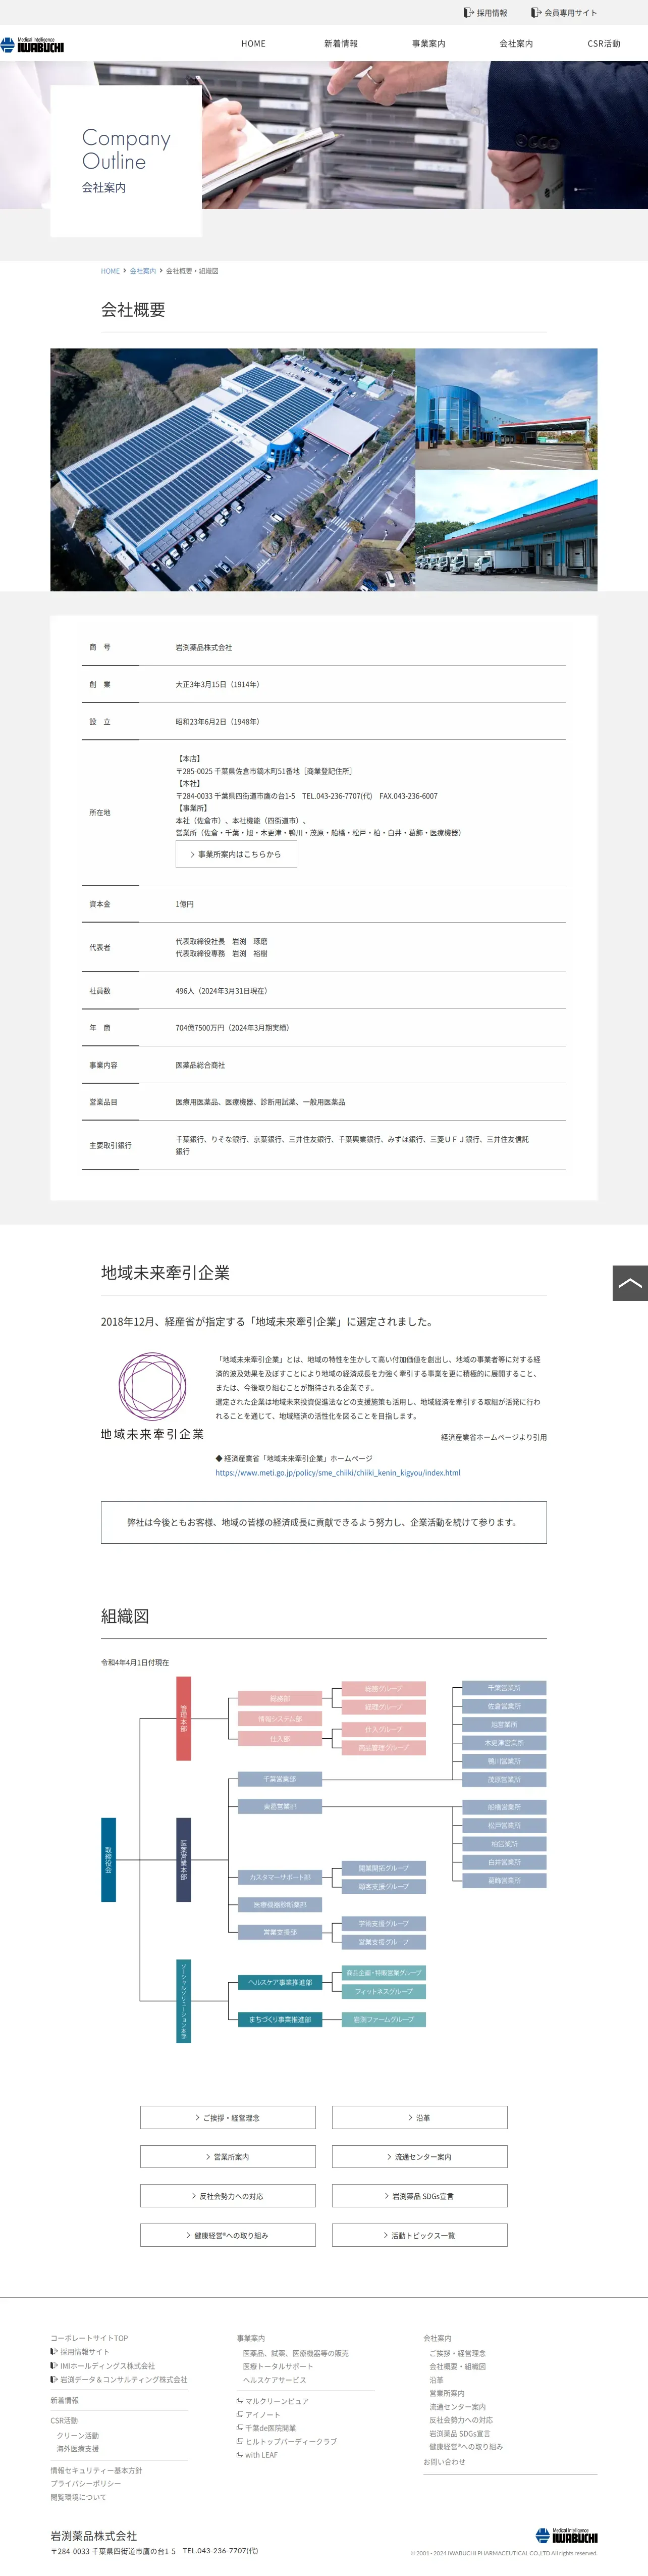Click the 取締役会 blue box in org chart

coord(108,1860)
